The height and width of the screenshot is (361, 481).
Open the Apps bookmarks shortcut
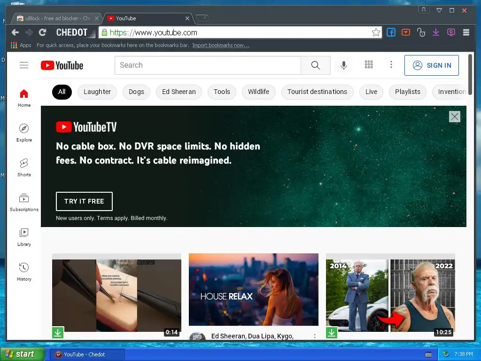pos(21,45)
